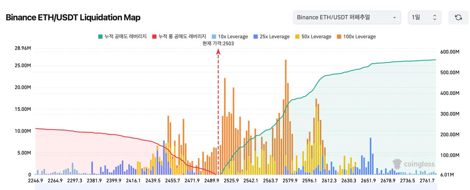
Task: Click the green cumulative short legend swatch
Action: tap(100, 37)
